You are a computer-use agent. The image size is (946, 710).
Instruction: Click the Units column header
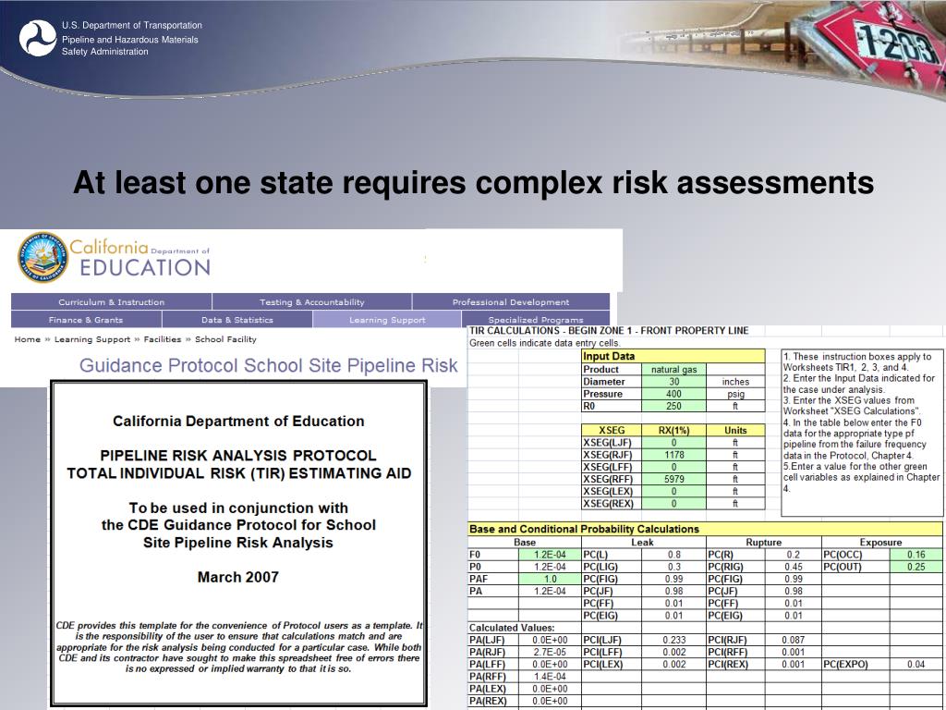pyautogui.click(x=735, y=431)
